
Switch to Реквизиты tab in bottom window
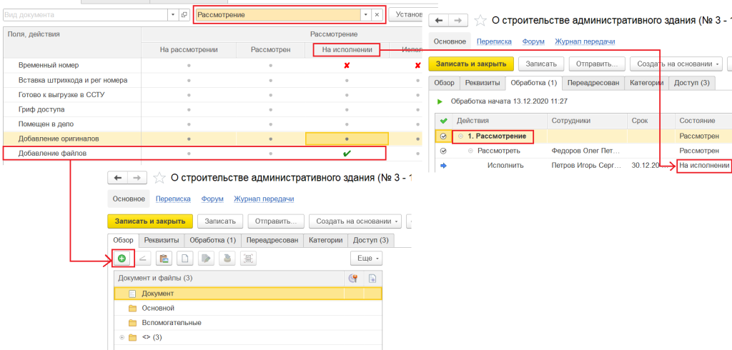tap(160, 241)
